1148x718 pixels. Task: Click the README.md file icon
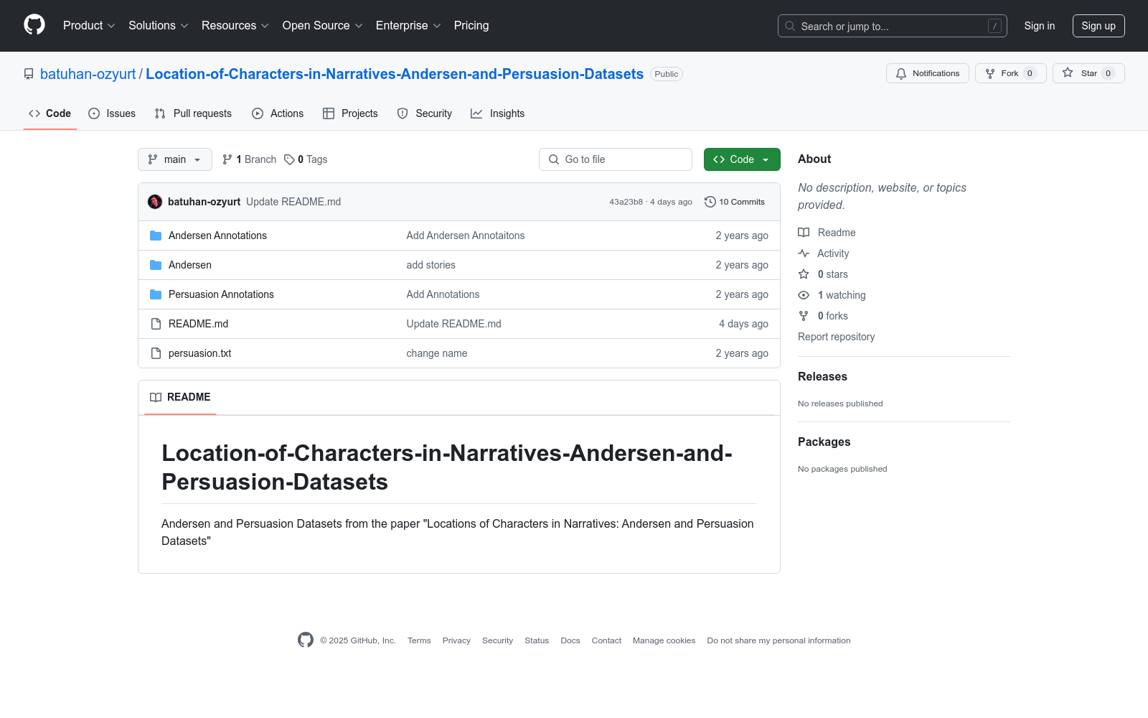click(156, 324)
